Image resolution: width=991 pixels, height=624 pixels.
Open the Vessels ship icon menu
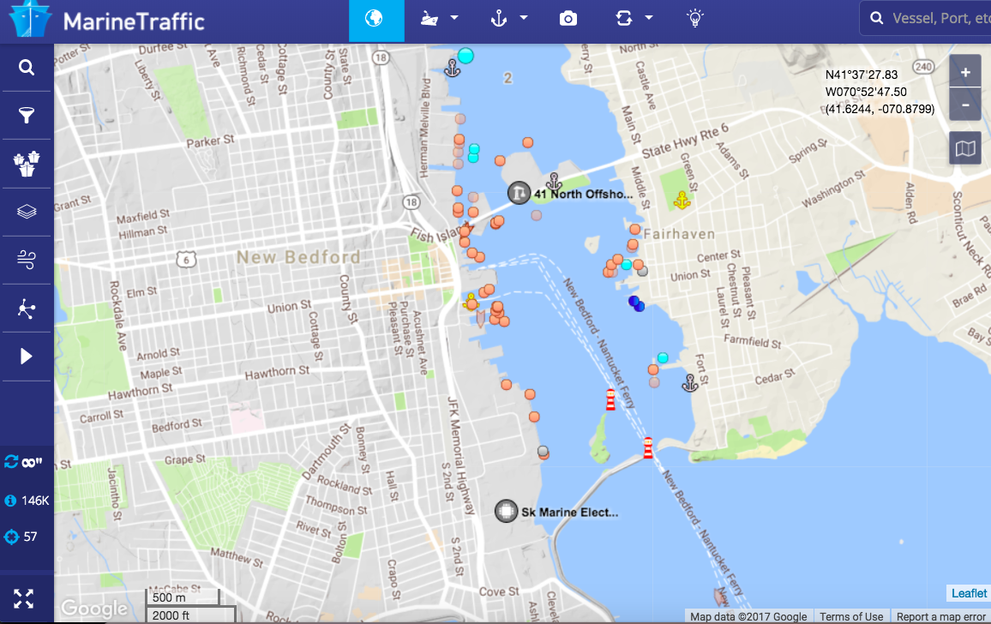point(429,18)
